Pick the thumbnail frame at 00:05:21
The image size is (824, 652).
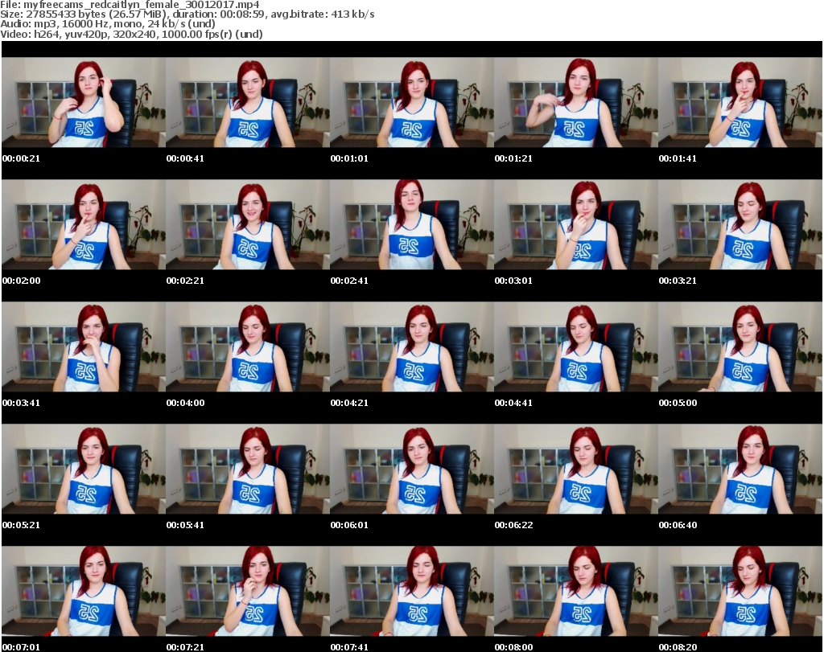(84, 470)
